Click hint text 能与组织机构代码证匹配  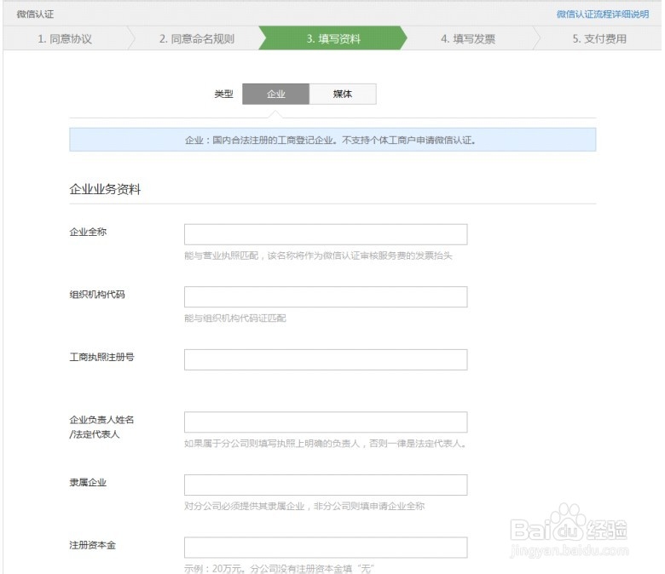[235, 319]
